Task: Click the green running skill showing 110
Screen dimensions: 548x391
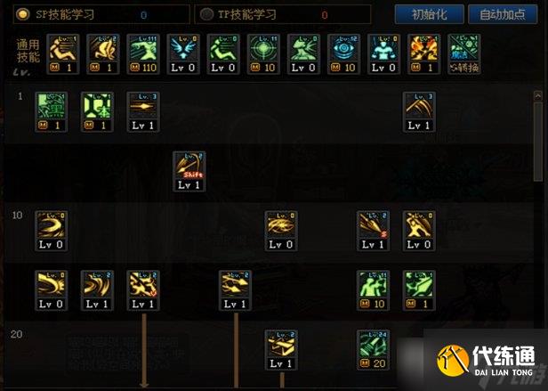Action: (143, 54)
